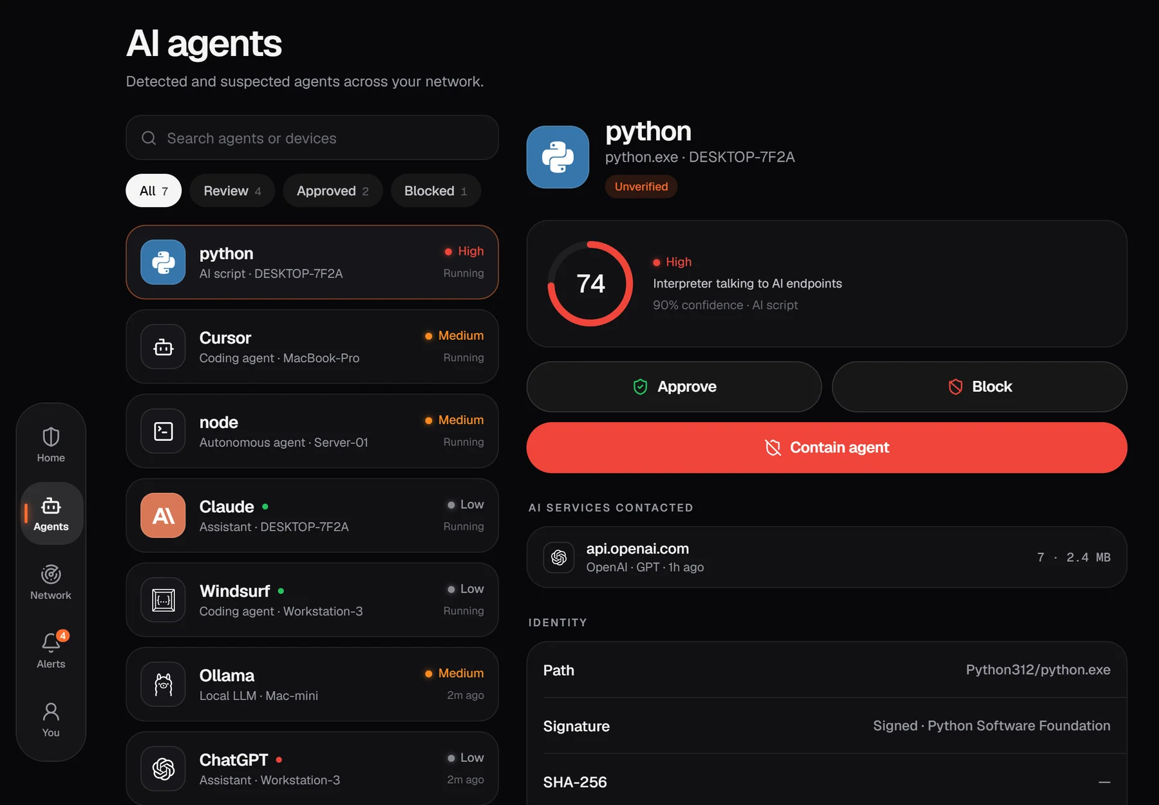Click the Cursor robot icon

click(x=164, y=347)
